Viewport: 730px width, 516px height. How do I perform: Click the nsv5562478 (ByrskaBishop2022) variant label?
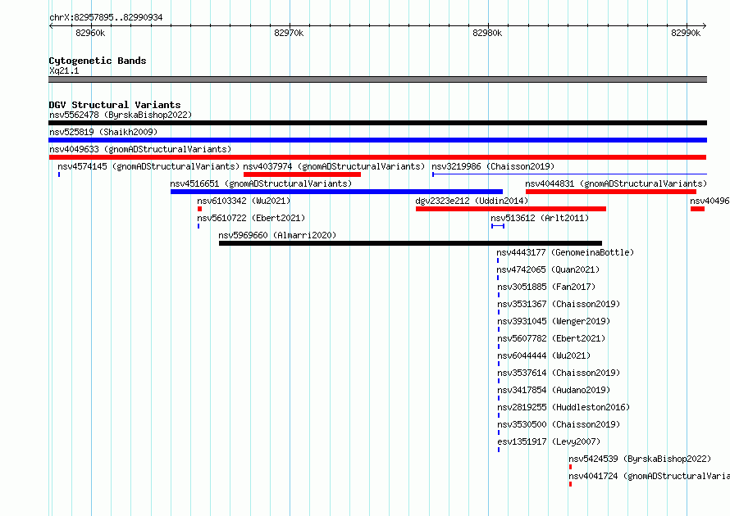[121, 115]
